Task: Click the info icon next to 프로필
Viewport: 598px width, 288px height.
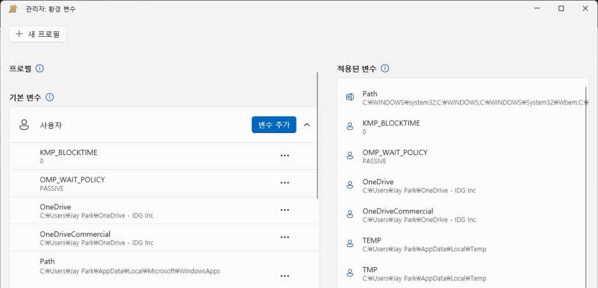Action: (40, 69)
